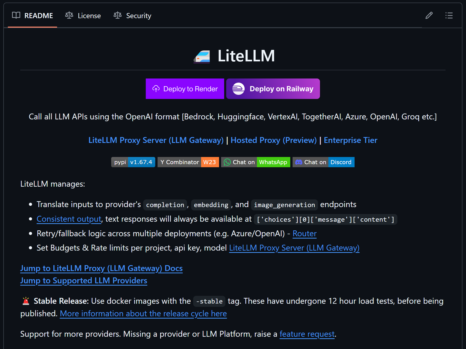Click the red siren emoji before Stable Release
Viewport: 466px width, 349px height.
26,301
